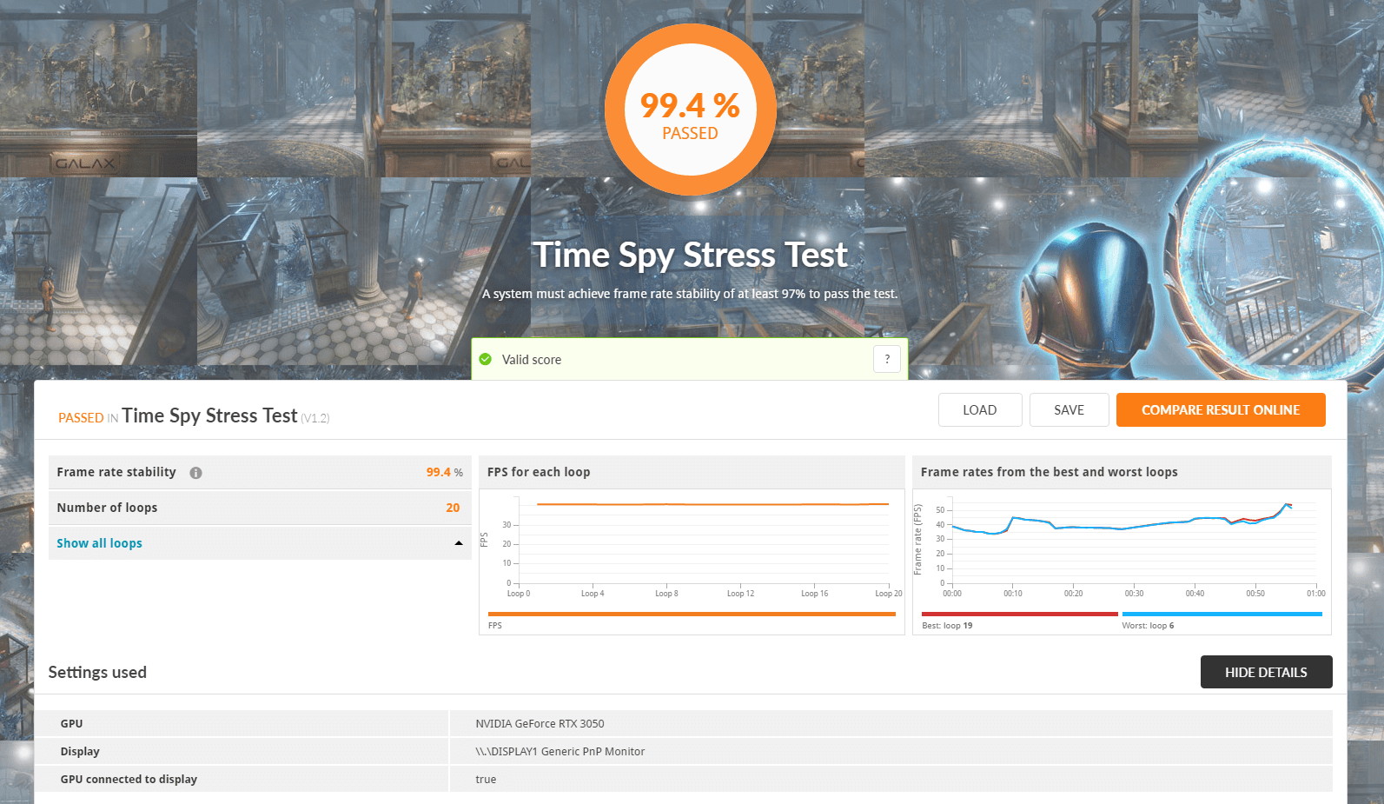Click the orange FPS legend bar
Viewport: 1384px width, 804px height.
[x=692, y=614]
